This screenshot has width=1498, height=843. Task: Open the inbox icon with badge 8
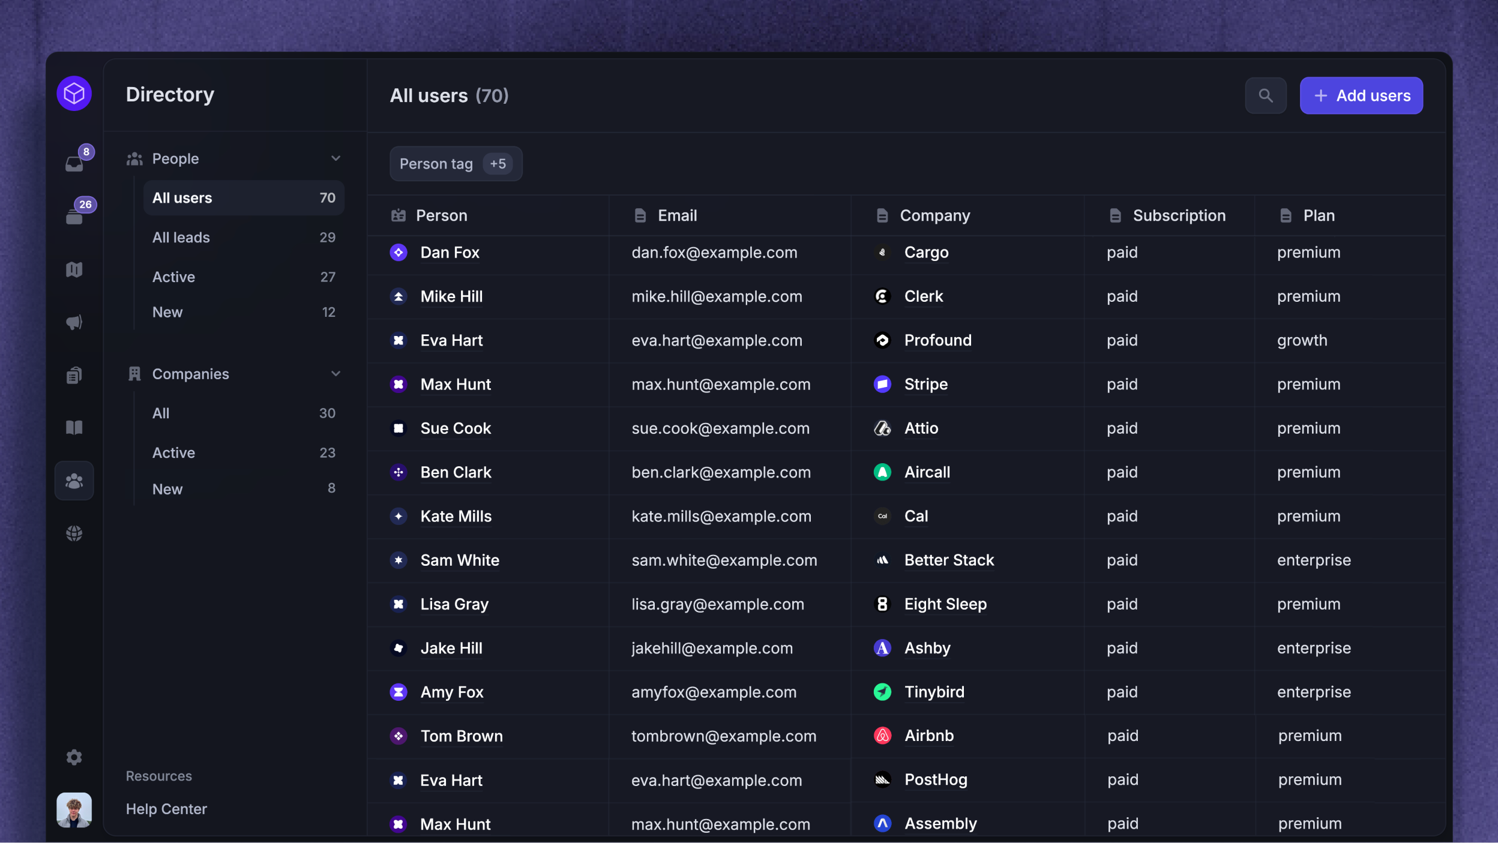point(74,163)
